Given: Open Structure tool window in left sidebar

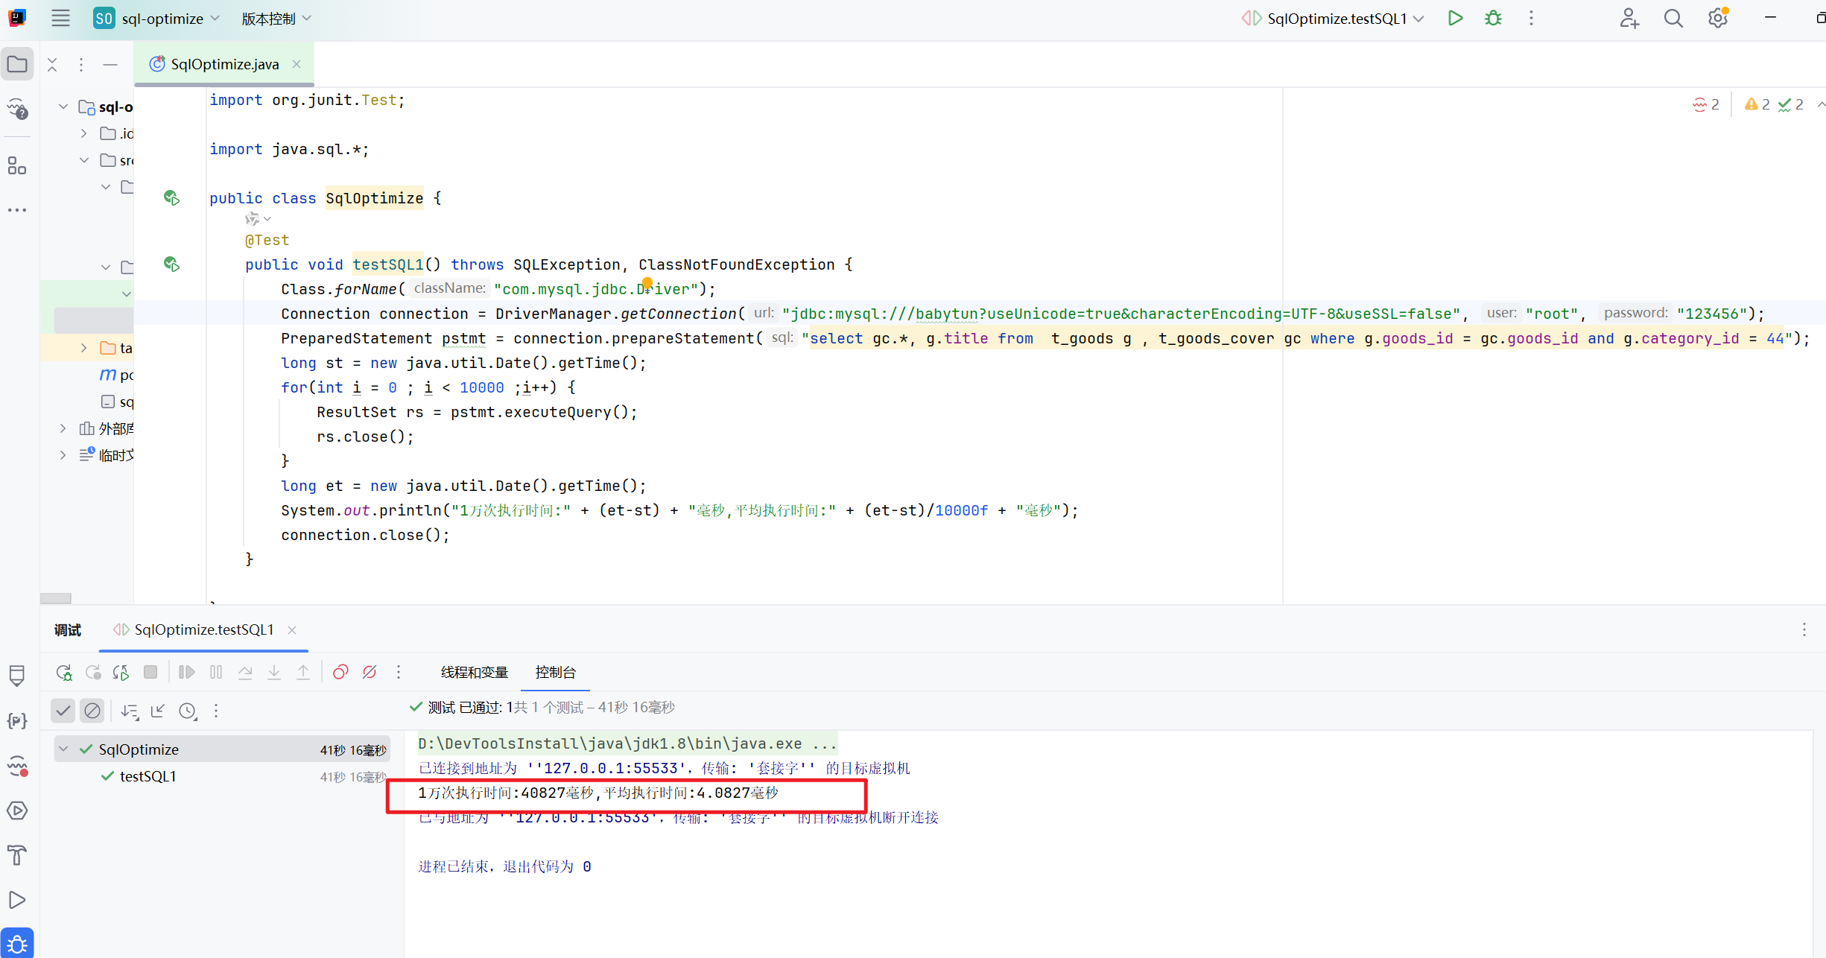Looking at the screenshot, I should pos(17,165).
